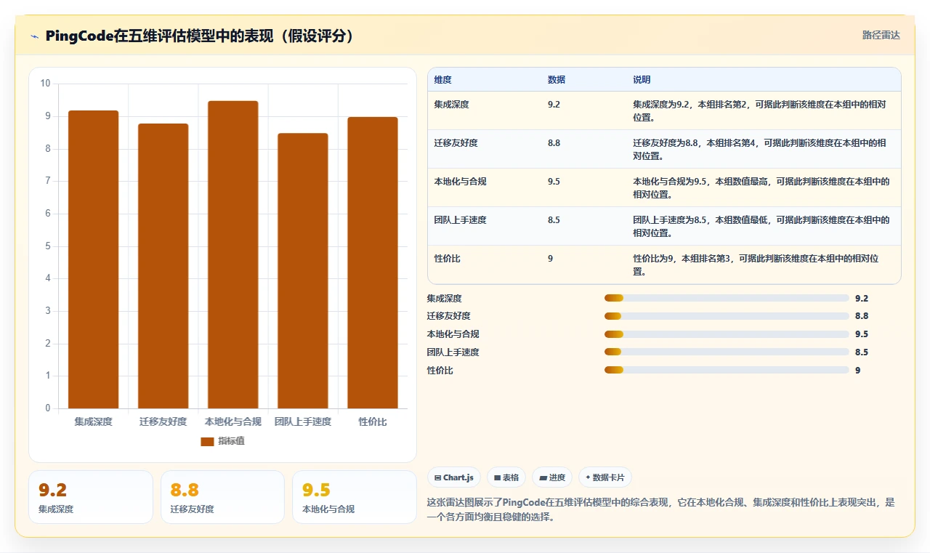930x553 pixels.
Task: Click the description reading 本组排名第2
Action: pyautogui.click(x=759, y=110)
